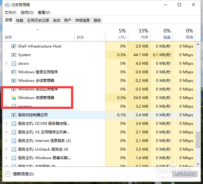Minimize the Task Manager window
This screenshot has width=203, height=184.
pos(165,5)
